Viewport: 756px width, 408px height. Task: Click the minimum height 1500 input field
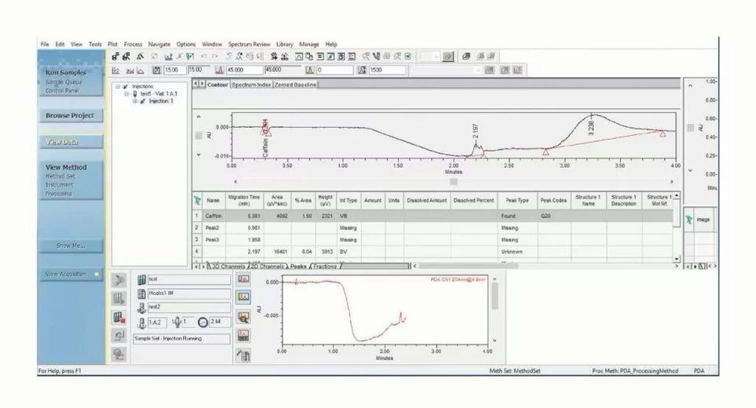click(388, 71)
